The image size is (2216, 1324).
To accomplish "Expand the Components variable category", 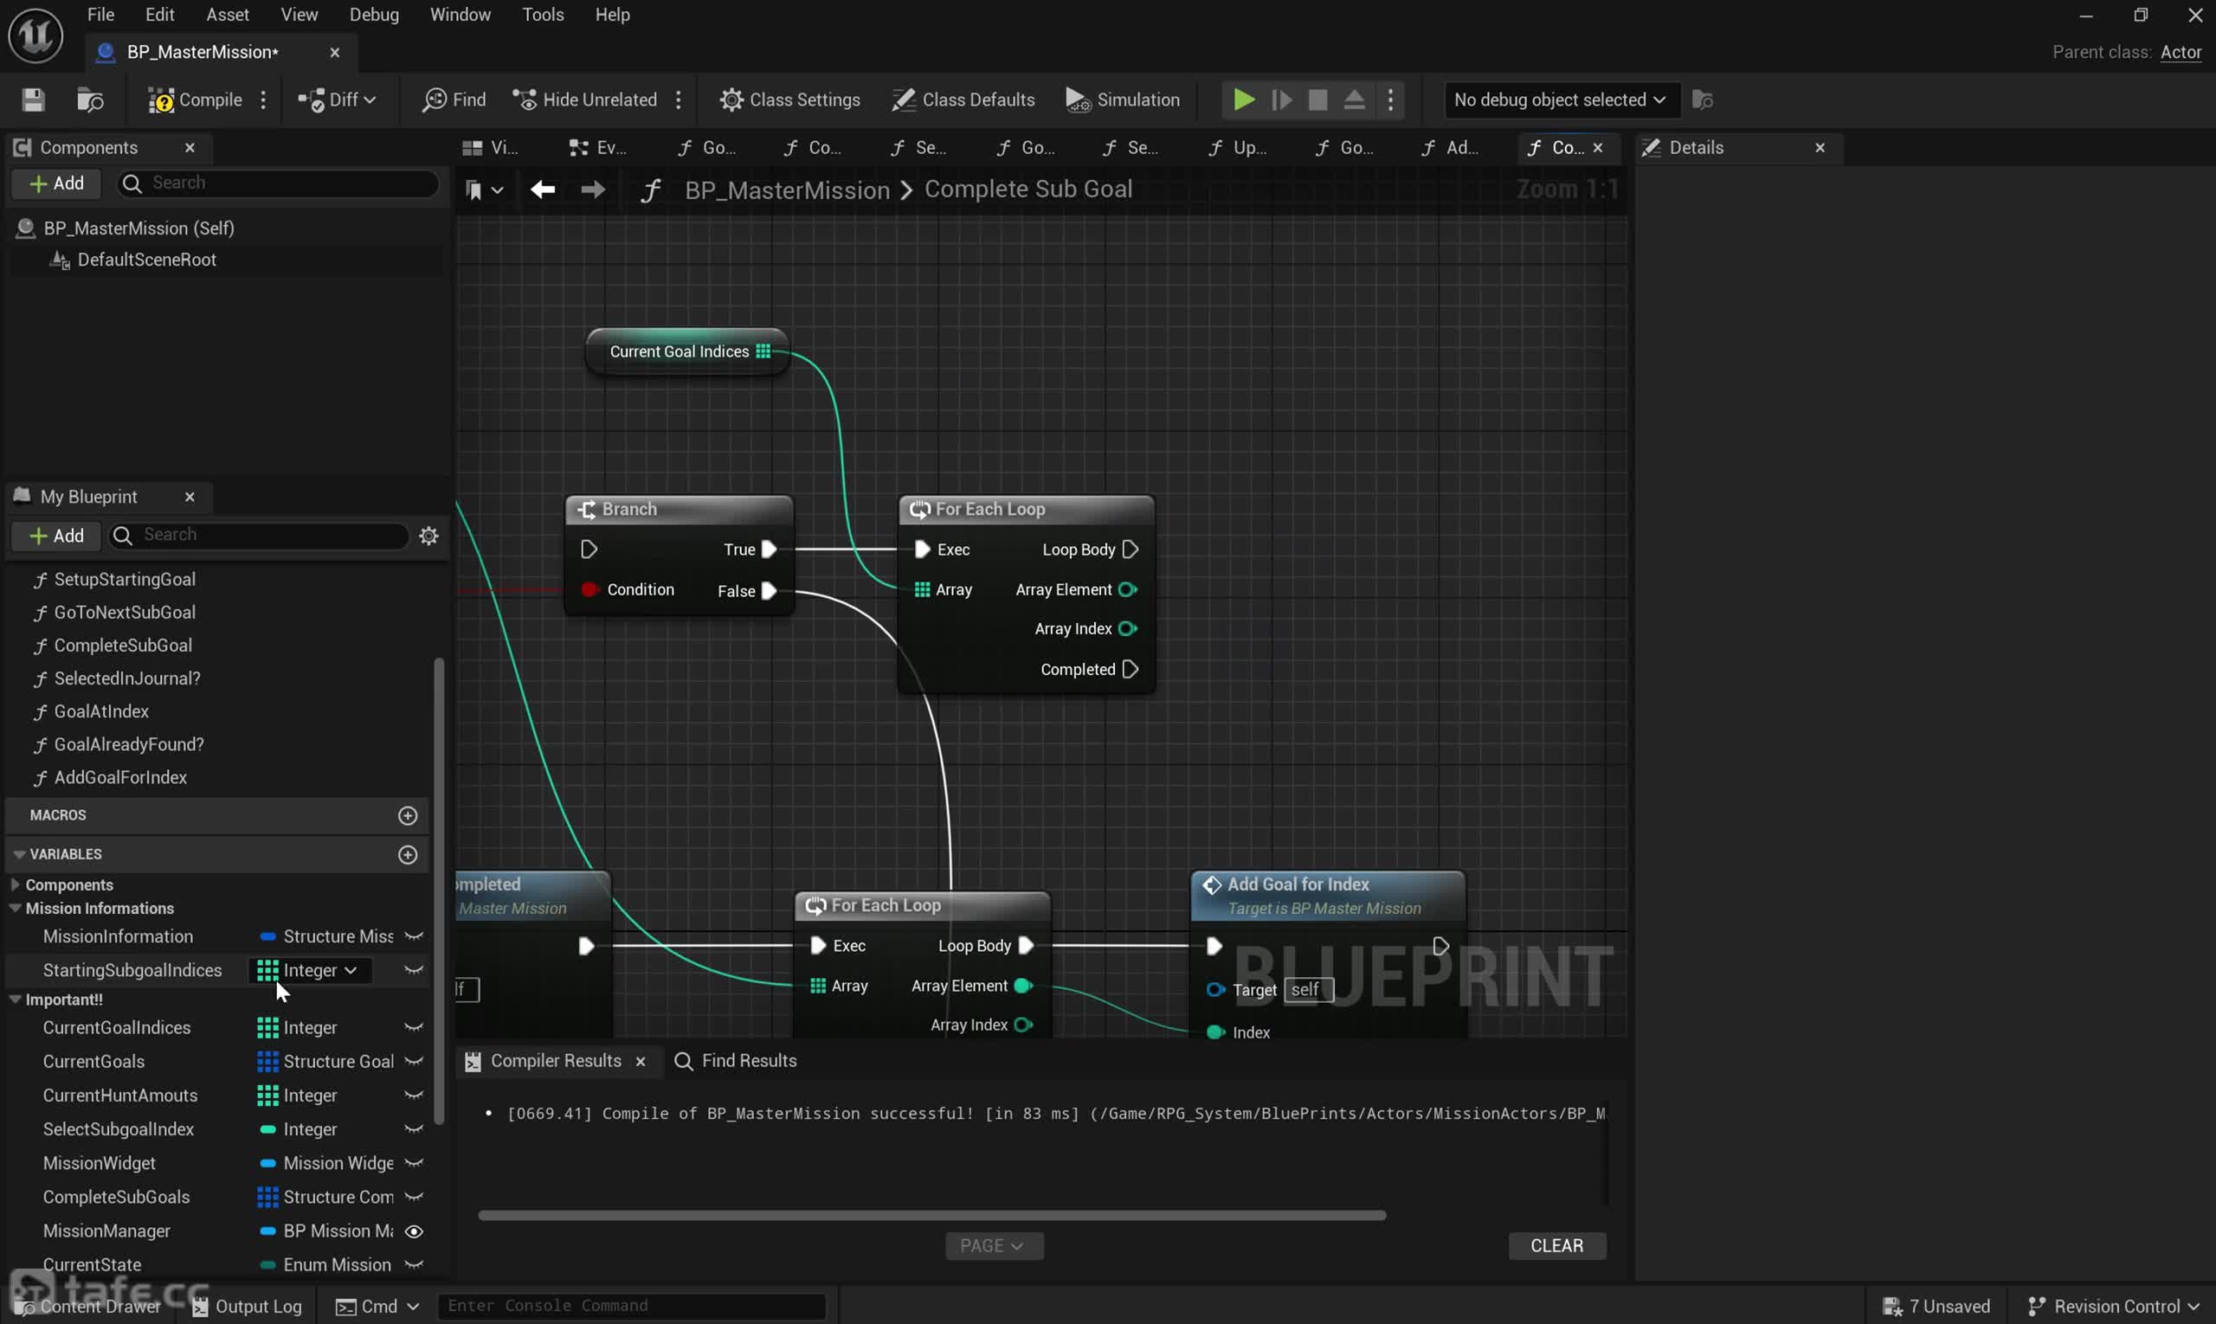I will (16, 885).
